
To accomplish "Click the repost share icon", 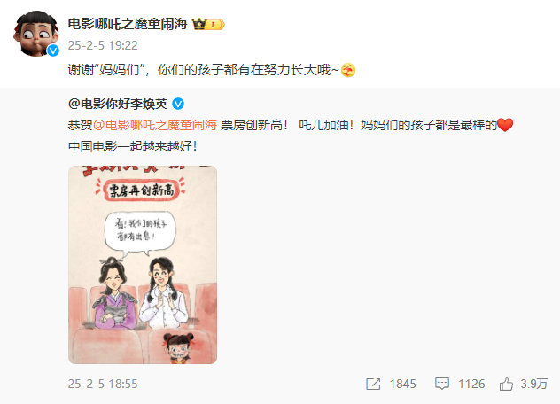I will pos(373,384).
